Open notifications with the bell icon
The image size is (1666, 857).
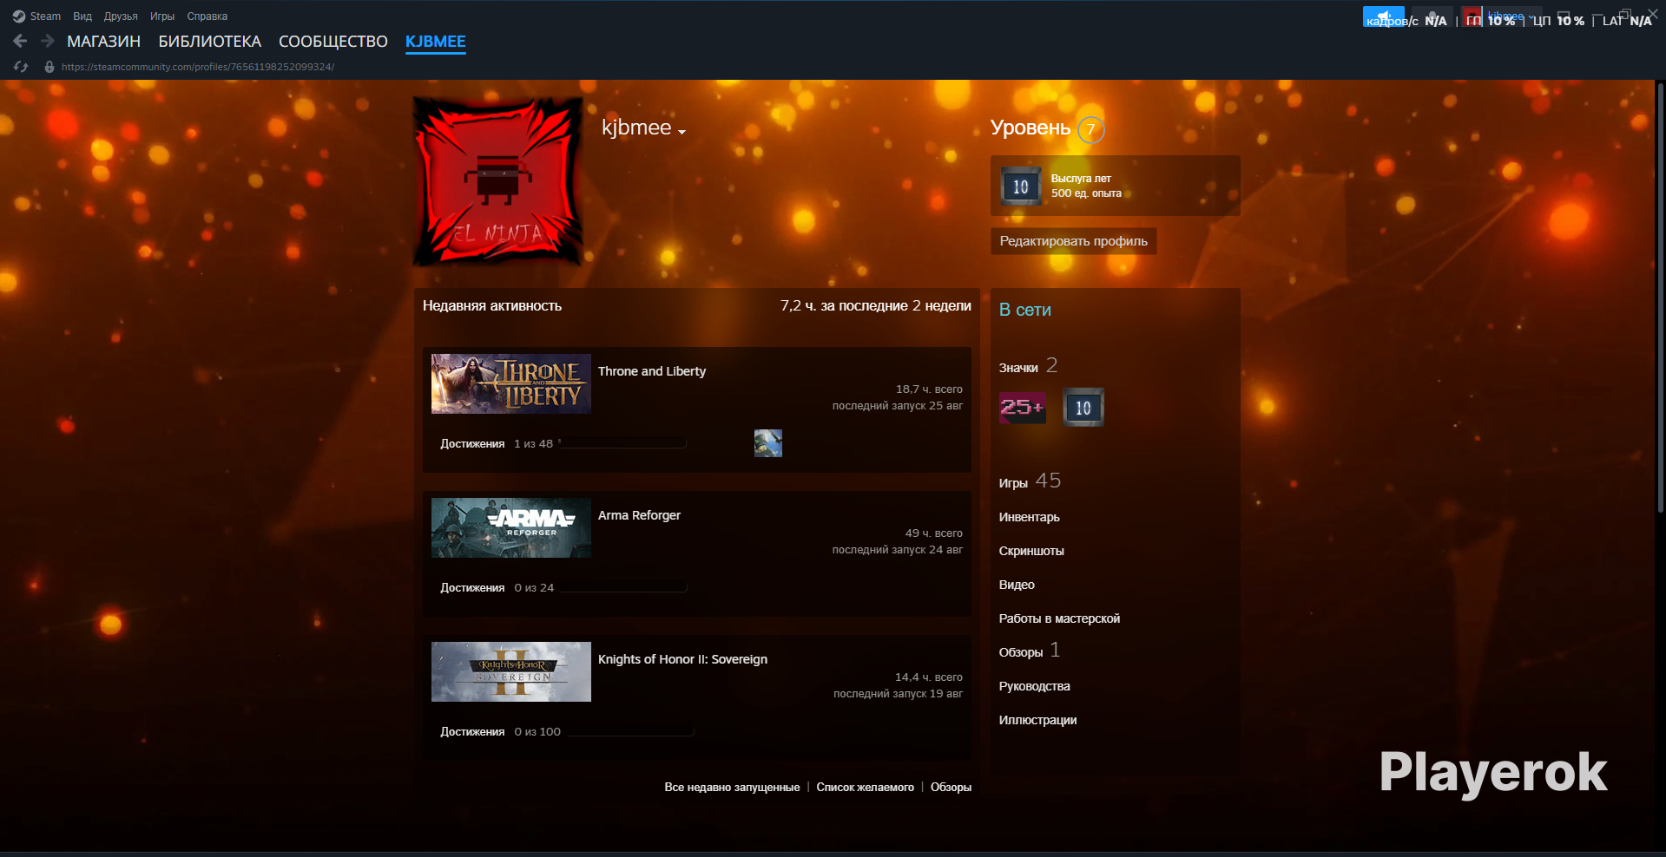click(x=1432, y=16)
